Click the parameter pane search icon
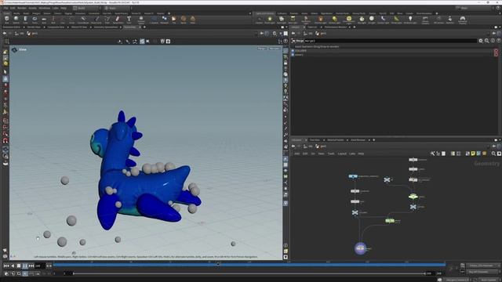502x282 pixels. [x=487, y=41]
